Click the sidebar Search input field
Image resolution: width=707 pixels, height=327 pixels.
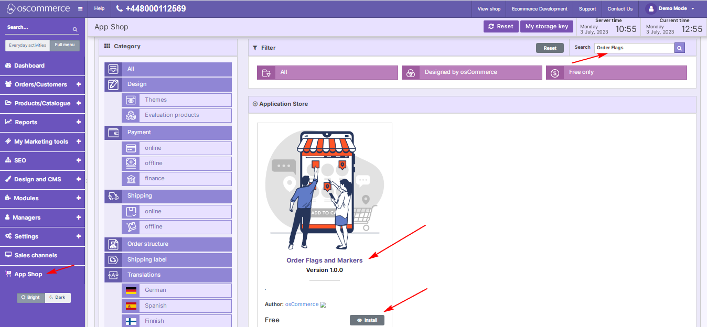[39, 28]
